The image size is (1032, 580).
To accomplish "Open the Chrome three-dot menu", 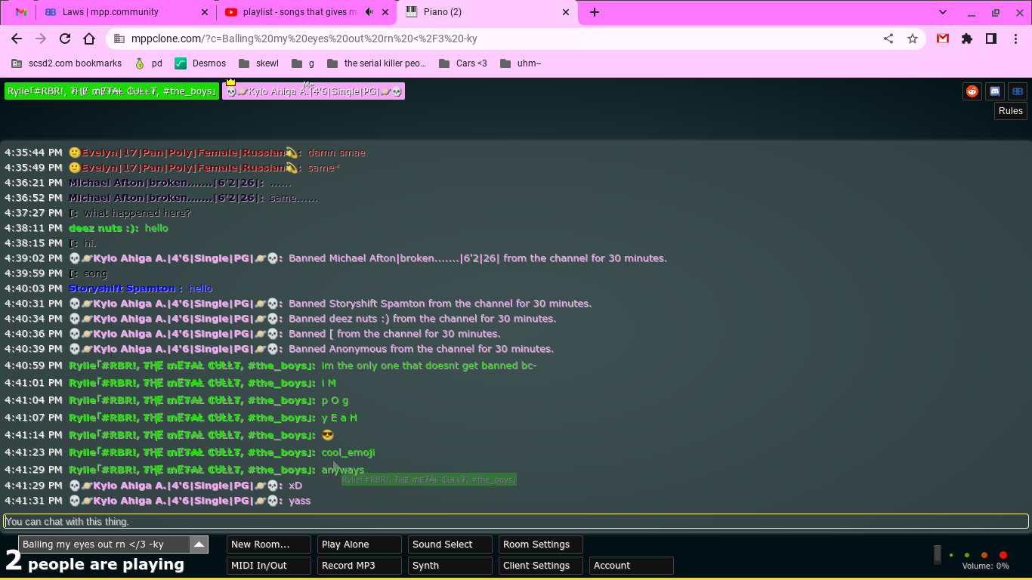I will [x=1015, y=39].
